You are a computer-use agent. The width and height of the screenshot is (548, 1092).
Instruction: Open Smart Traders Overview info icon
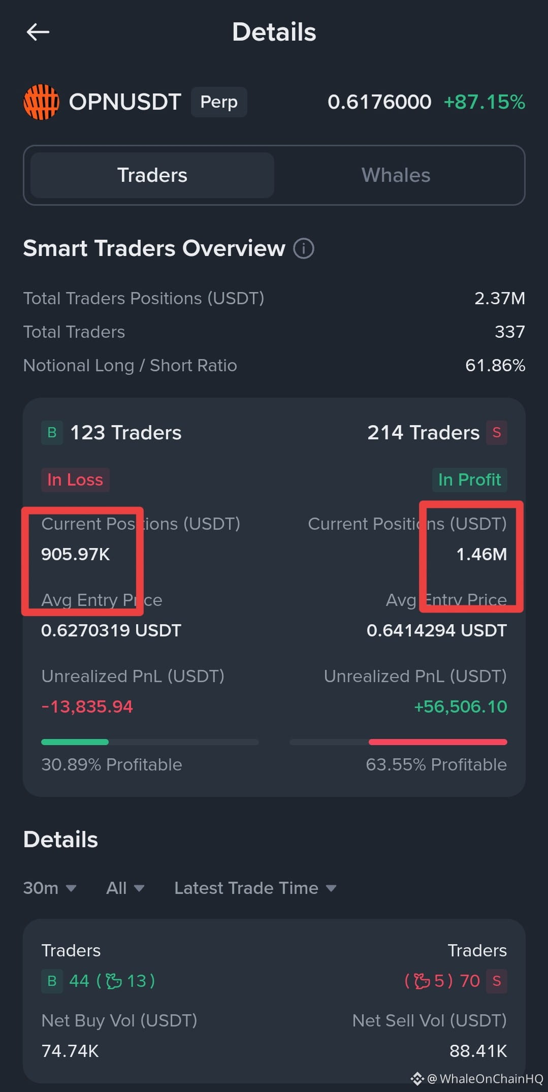[304, 248]
